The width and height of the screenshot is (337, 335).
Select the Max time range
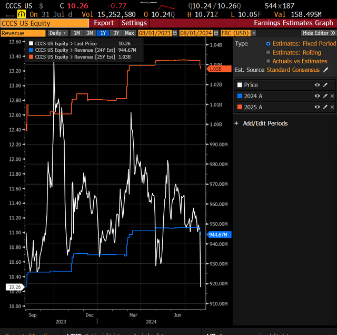click(130, 33)
